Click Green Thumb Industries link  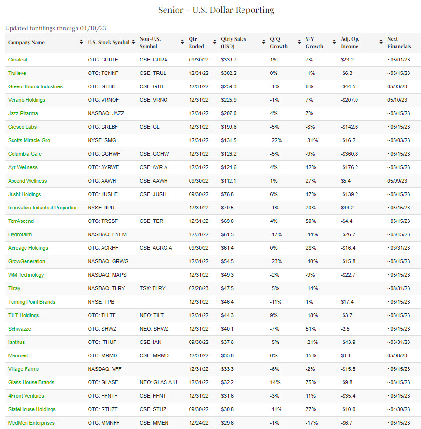(35, 86)
